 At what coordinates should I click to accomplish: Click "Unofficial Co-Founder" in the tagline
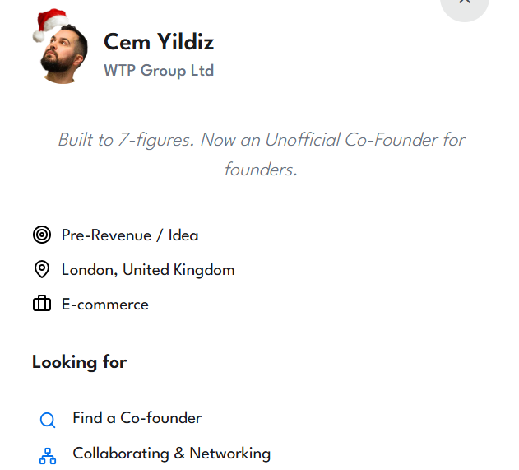click(x=352, y=140)
